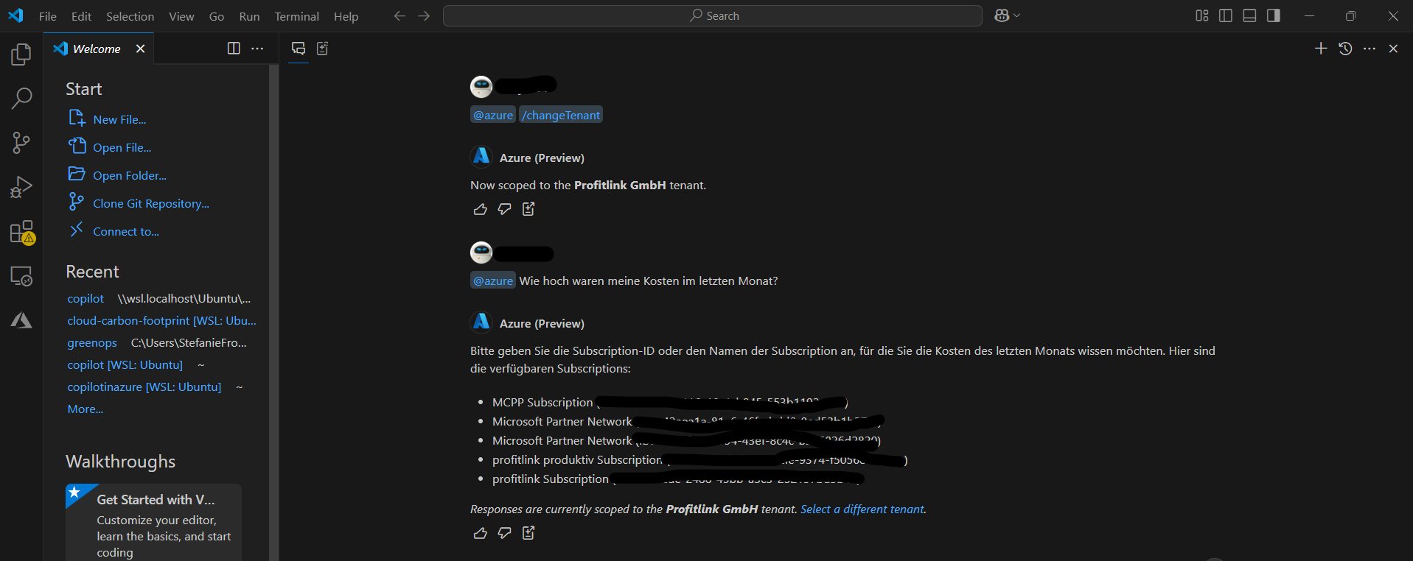The image size is (1413, 561).
Task: Toggle bottom panel visibility
Action: point(1249,15)
